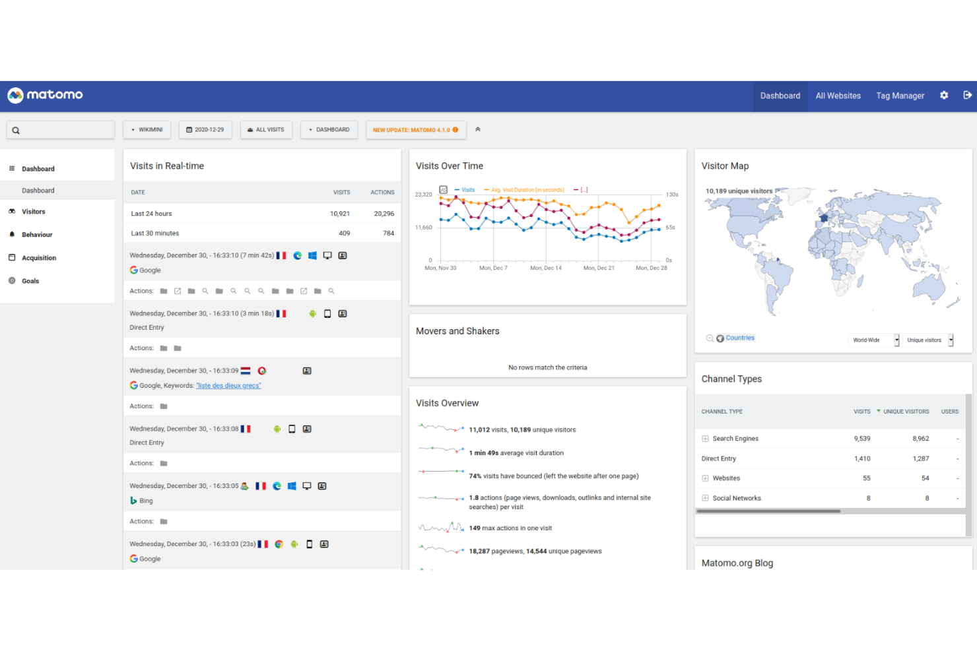Open the Visitors section in the sidebar
Image resolution: width=977 pixels, height=651 pixels.
pos(34,211)
